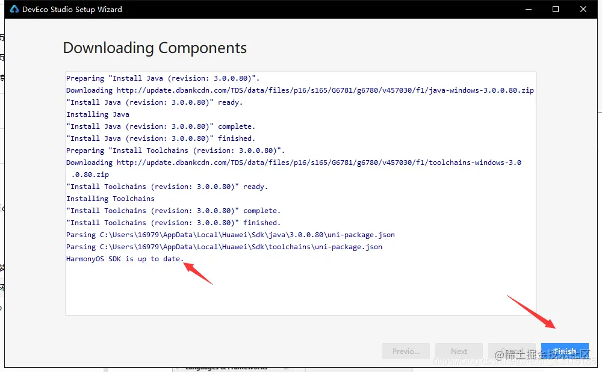Click the disabled Previous button
The width and height of the screenshot is (602, 372).
click(406, 351)
